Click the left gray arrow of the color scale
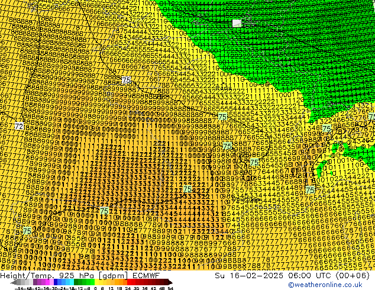375x290 pixels. click(14, 283)
